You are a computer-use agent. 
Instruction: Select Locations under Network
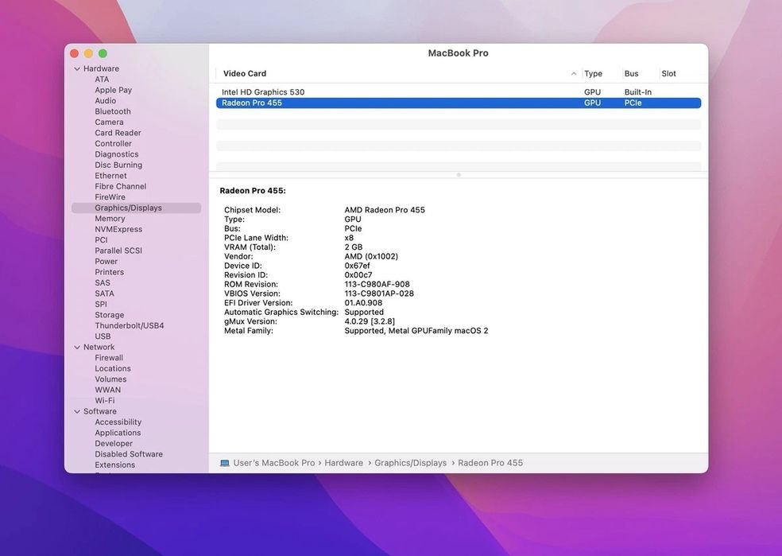pyautogui.click(x=113, y=369)
